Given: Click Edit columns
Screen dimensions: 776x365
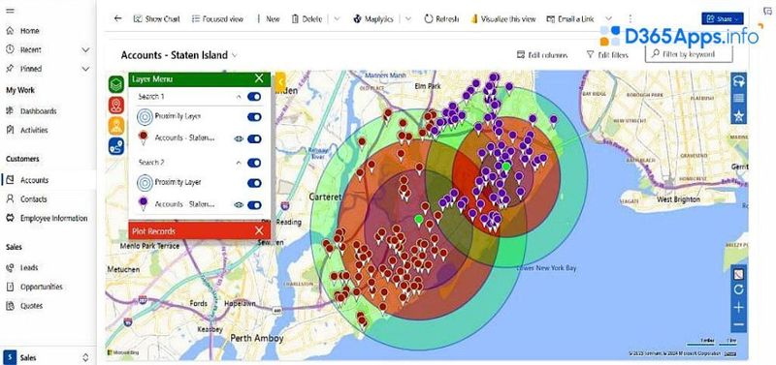Looking at the screenshot, I should pyautogui.click(x=542, y=55).
